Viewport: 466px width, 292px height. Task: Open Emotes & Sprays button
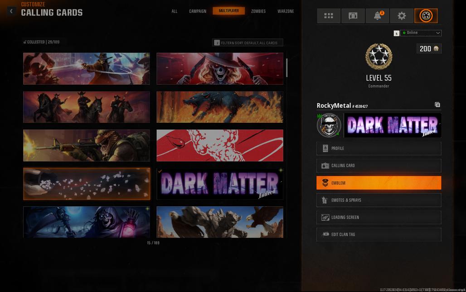pos(379,200)
